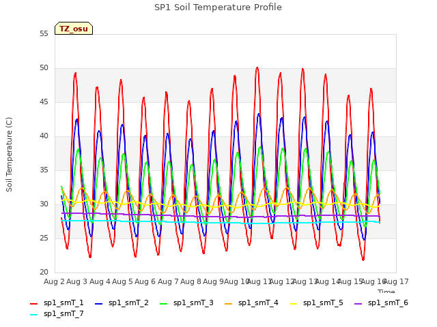Click the Aug 2 date tick label
The width and height of the screenshot is (437, 327).
(x=54, y=281)
